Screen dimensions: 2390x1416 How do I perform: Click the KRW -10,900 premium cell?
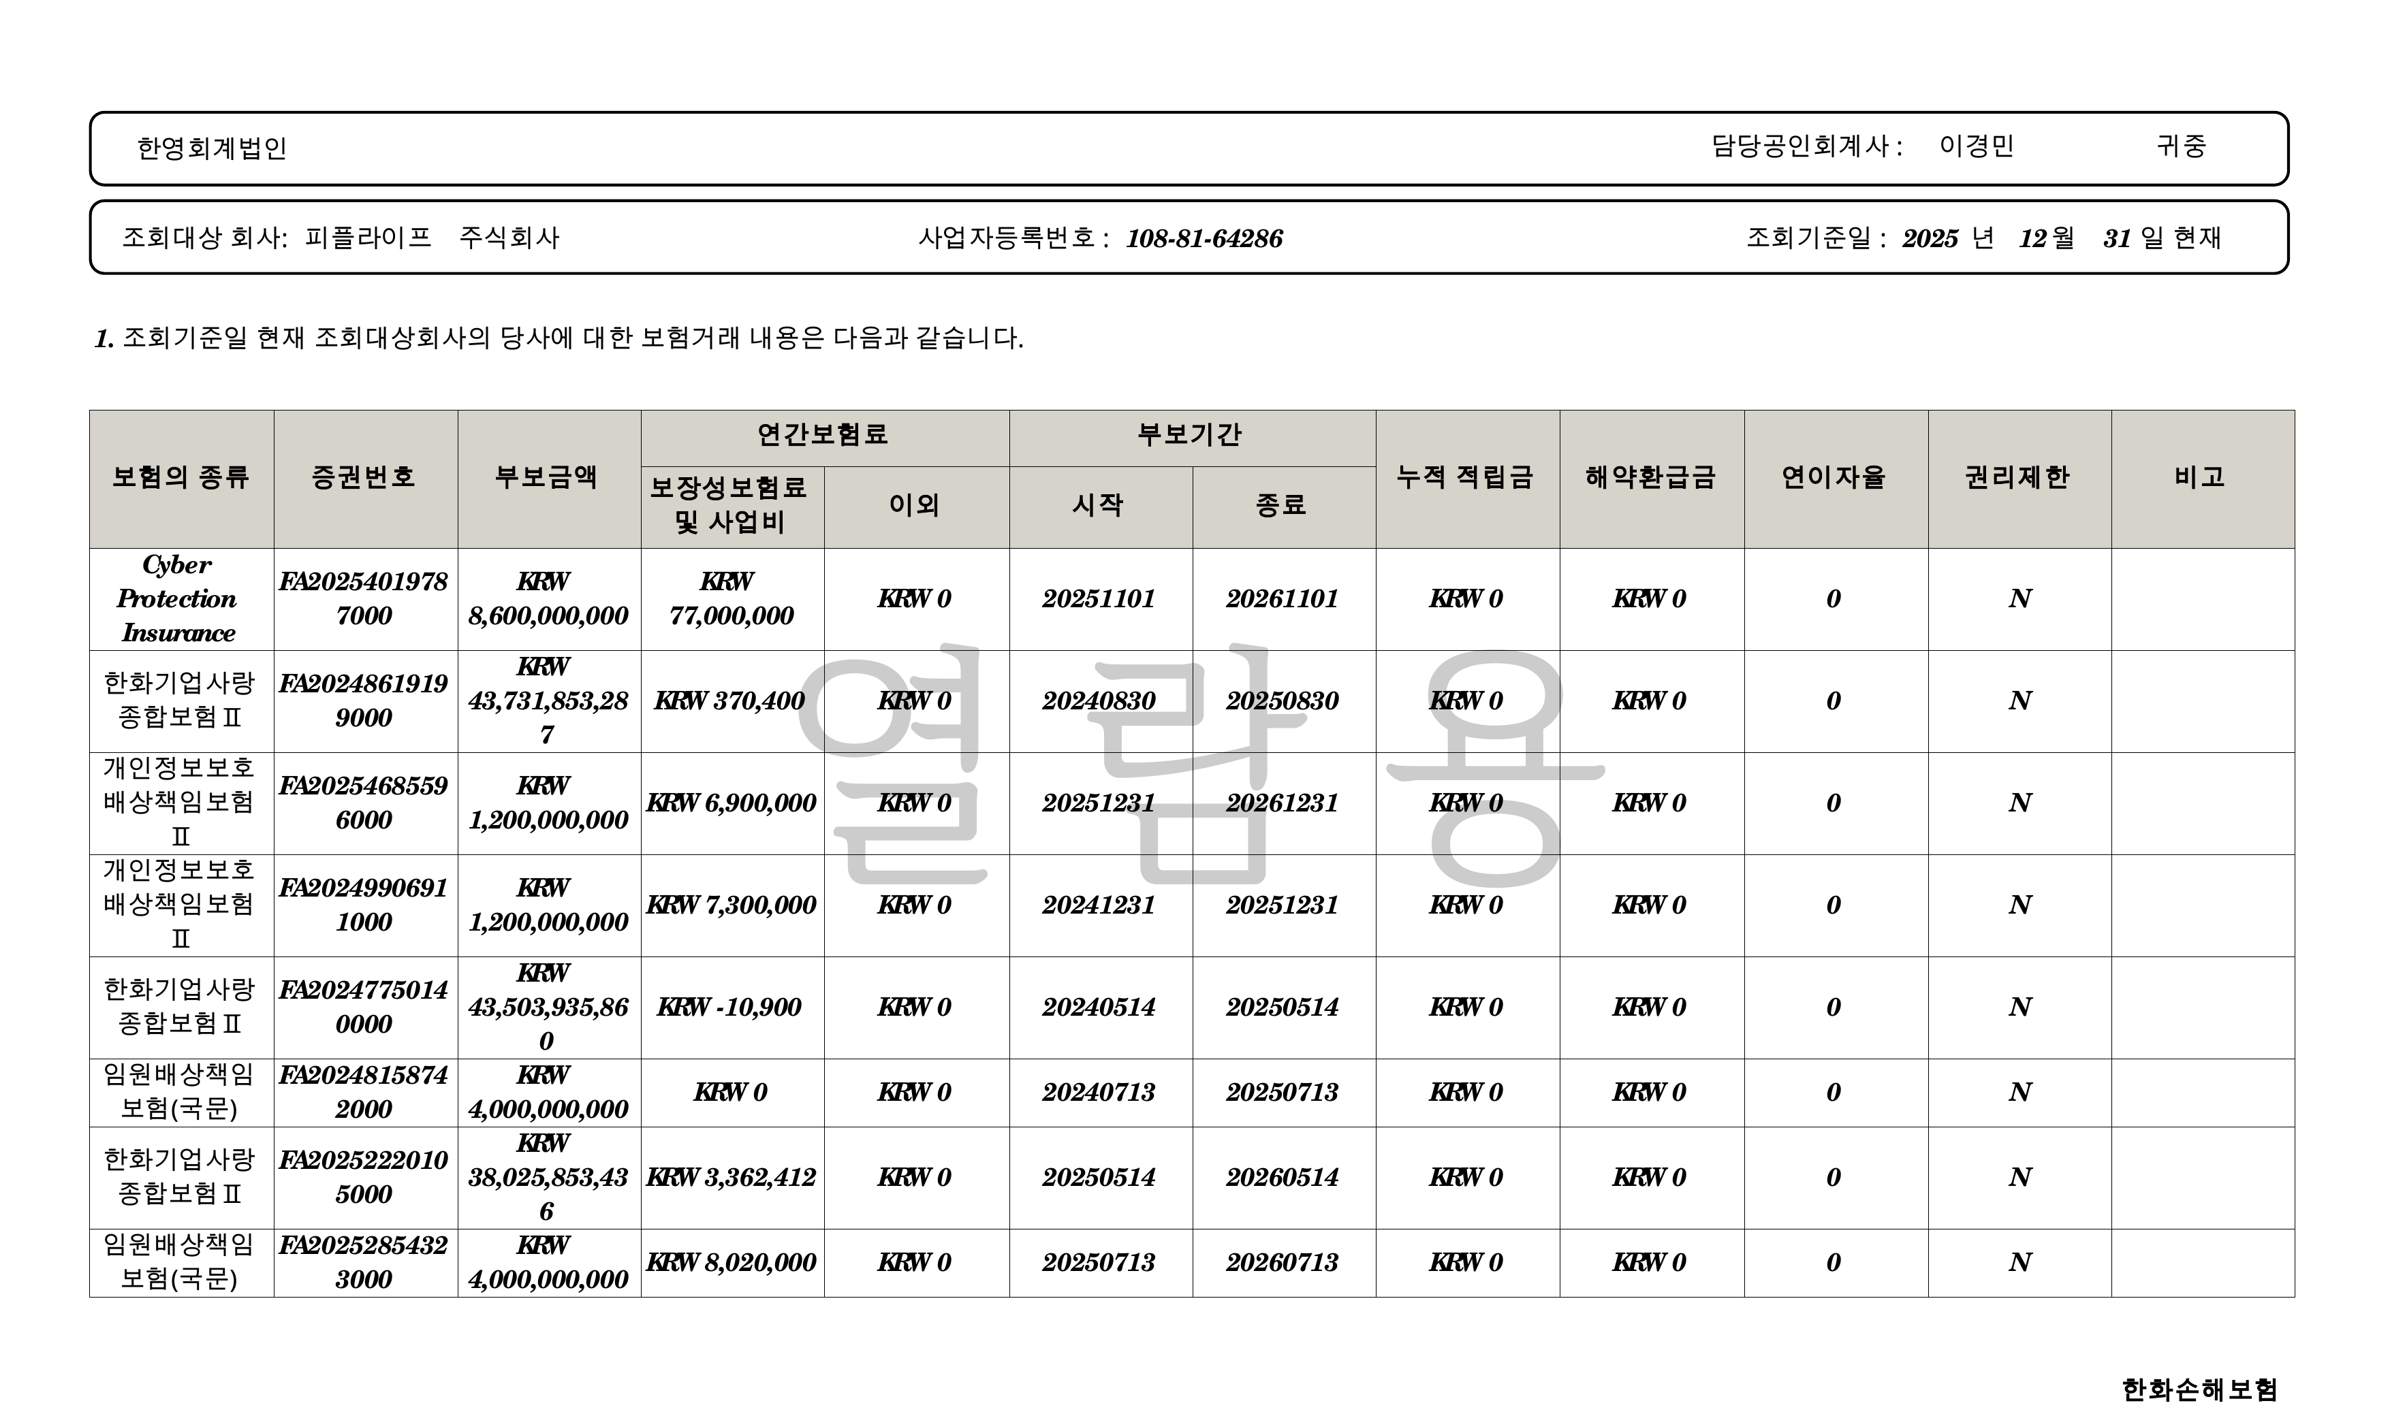point(729,1008)
